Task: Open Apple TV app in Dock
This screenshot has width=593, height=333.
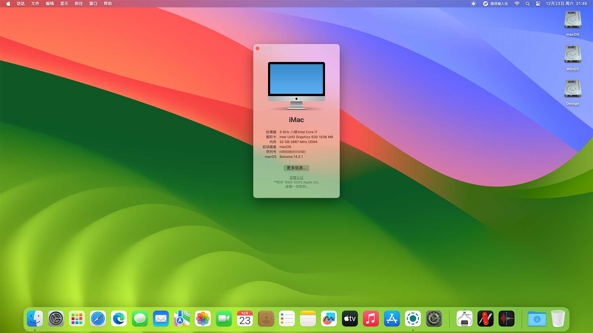Action: pyautogui.click(x=350, y=319)
